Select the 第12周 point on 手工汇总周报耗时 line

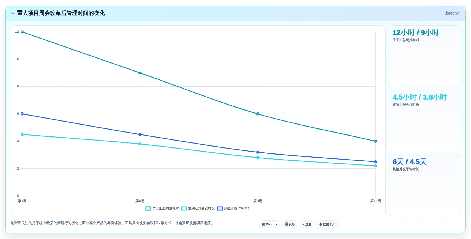click(x=376, y=141)
